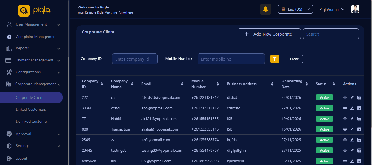
Task: Click mobile number +261554478787 cell
Action: [x=205, y=150]
